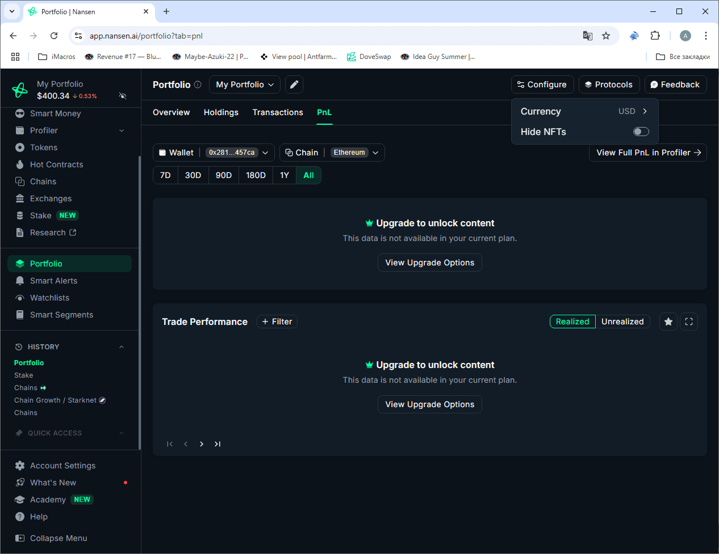Open Chain filter dropdown
This screenshot has width=719, height=554.
point(332,153)
